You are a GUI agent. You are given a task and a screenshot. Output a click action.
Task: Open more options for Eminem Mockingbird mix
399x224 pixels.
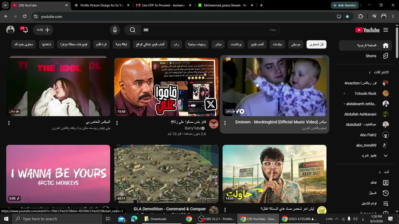(225, 123)
